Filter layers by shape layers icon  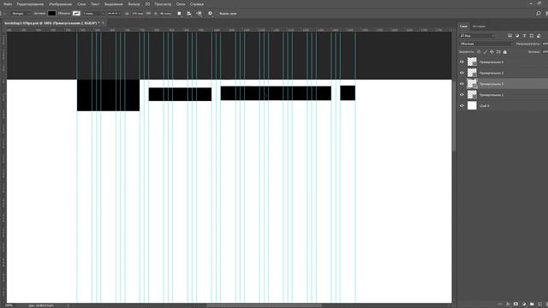(x=532, y=36)
